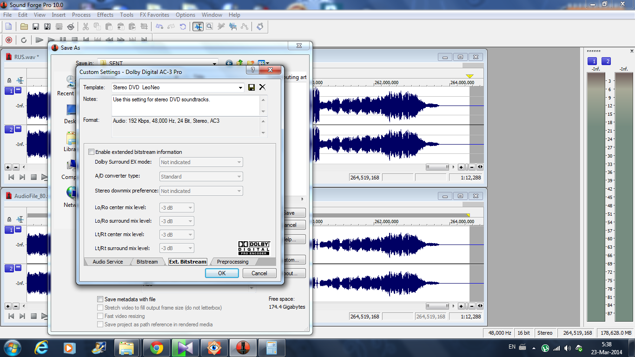Screen dimensions: 635x357
Task: Open Stereo downmix preference dropdown
Action: (x=201, y=191)
